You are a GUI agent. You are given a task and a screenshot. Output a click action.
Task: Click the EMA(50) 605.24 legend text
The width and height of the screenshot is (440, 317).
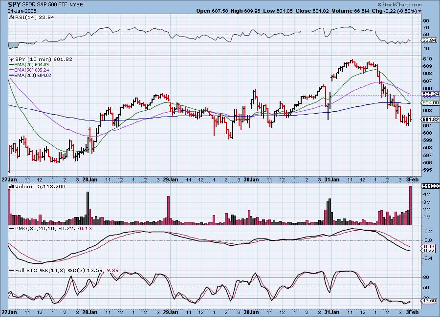point(31,70)
